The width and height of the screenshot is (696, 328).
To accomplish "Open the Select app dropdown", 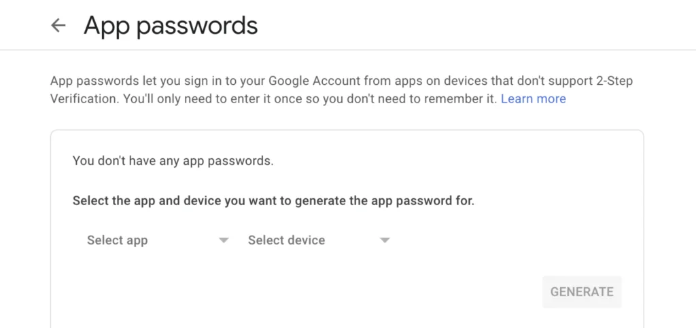I will click(x=118, y=240).
